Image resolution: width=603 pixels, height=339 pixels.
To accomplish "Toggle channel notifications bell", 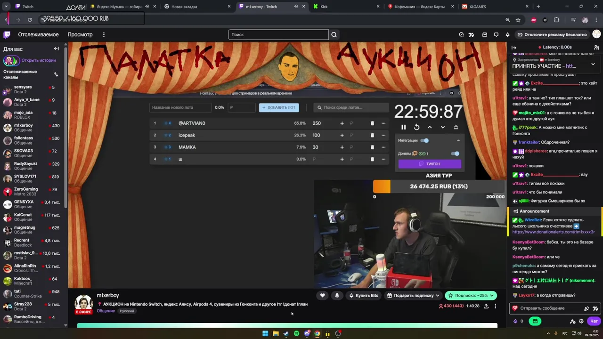I will tap(337, 295).
